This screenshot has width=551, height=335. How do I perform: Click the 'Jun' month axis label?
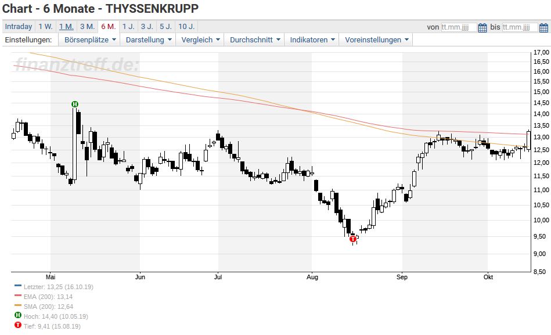(x=140, y=277)
